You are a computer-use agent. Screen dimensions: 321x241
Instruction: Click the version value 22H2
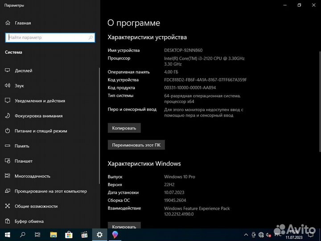click(x=169, y=185)
